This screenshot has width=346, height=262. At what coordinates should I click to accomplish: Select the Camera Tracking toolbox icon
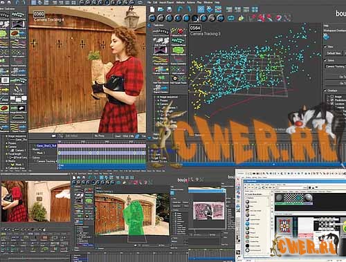[x=161, y=69]
